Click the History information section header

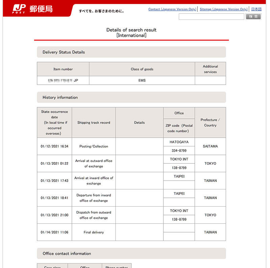point(59,97)
